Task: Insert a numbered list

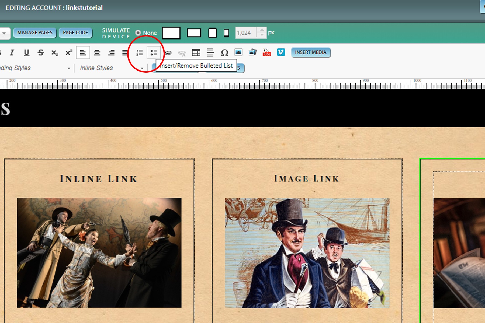Action: tap(139, 52)
